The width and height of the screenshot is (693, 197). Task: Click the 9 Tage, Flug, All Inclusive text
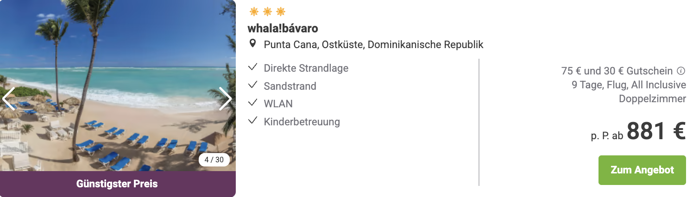[x=629, y=85]
